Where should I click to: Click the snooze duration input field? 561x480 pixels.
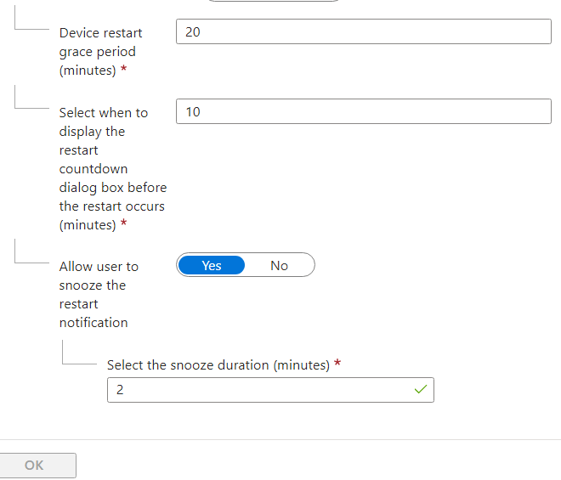coord(270,389)
